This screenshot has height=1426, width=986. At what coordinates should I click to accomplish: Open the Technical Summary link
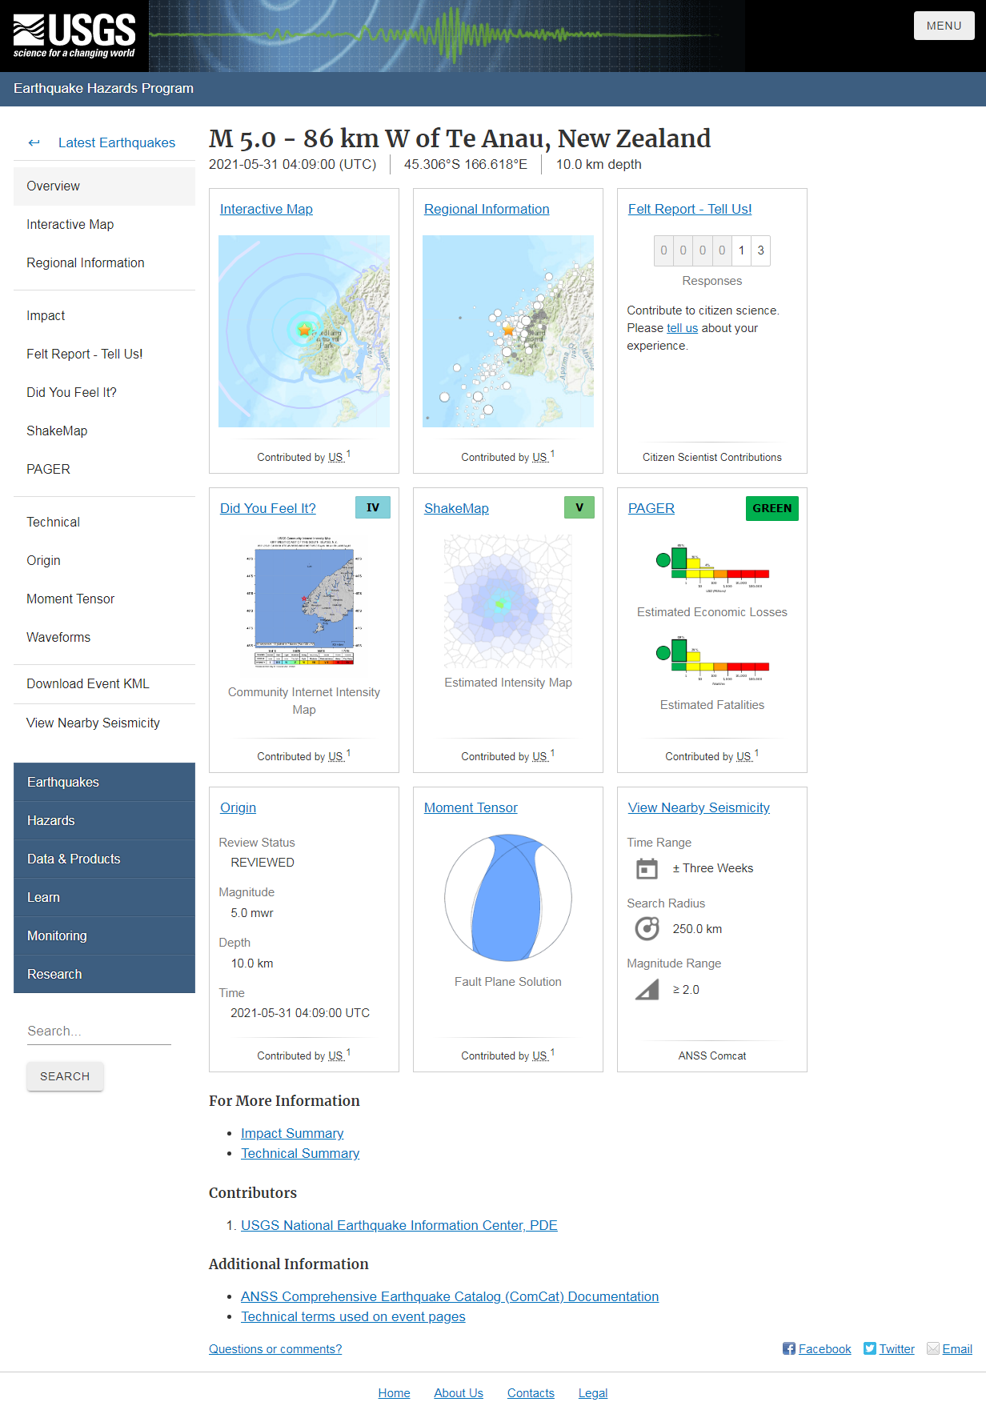300,1154
